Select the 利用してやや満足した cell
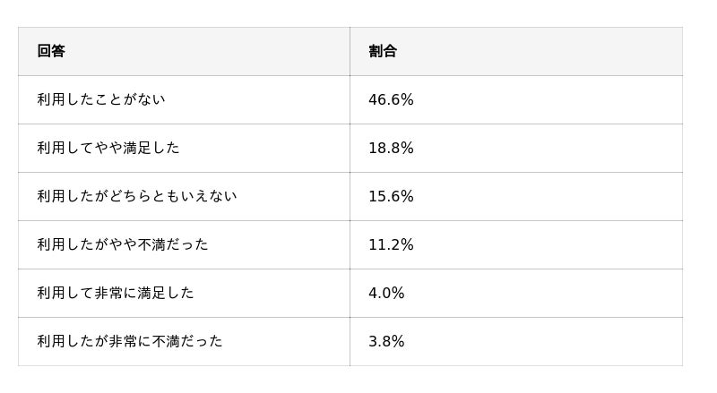 (x=108, y=148)
